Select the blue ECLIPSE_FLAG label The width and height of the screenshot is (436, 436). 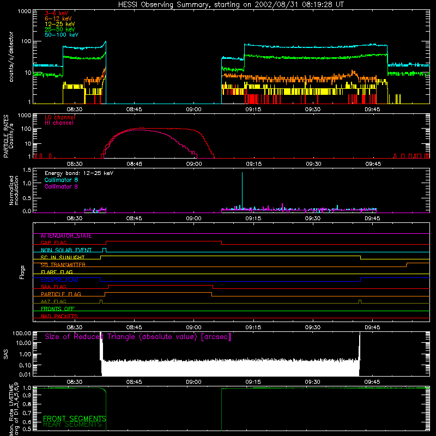click(x=59, y=280)
